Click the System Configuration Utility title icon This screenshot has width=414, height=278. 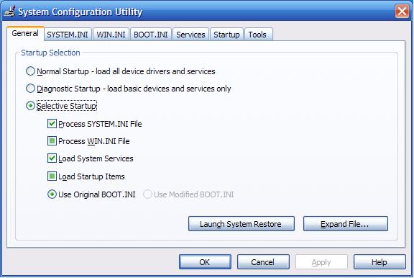point(9,12)
